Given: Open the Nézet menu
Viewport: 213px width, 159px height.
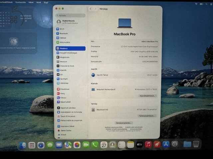Looking at the screenshot, I should click(x=31, y=2).
